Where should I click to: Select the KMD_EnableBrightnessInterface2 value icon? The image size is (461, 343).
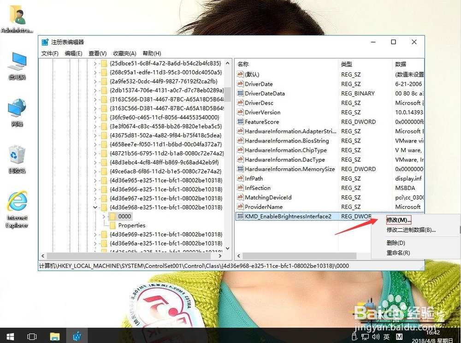click(x=240, y=216)
